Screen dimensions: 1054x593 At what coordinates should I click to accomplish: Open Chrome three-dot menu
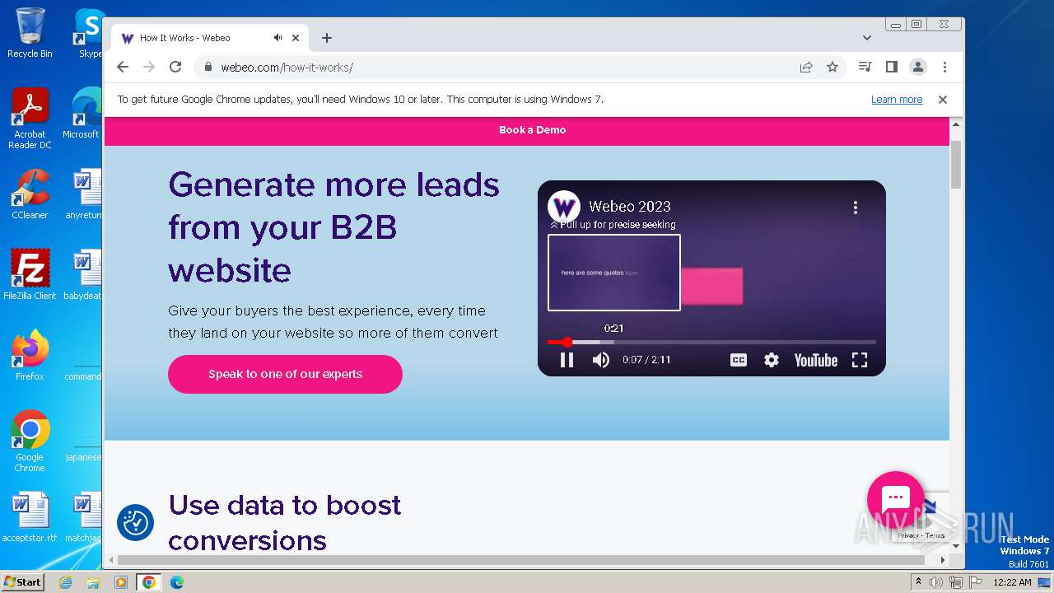(x=944, y=68)
